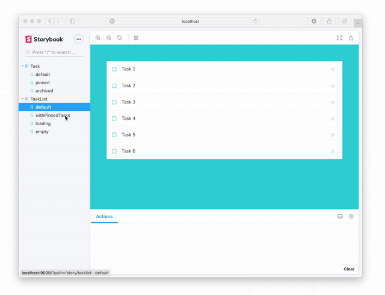Check the Task 1 checkbox

(114, 69)
